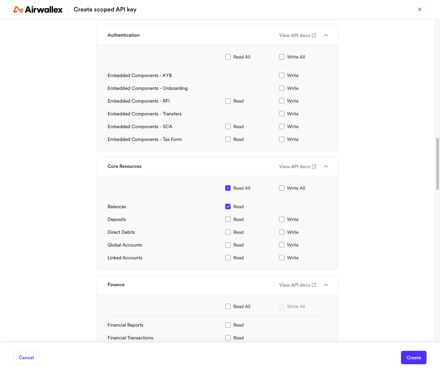Check Read All under Authentication

[x=228, y=57]
